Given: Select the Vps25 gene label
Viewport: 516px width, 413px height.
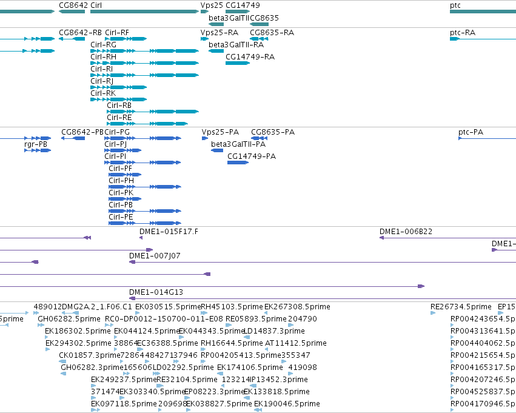Looking at the screenshot, I should tap(212, 5).
